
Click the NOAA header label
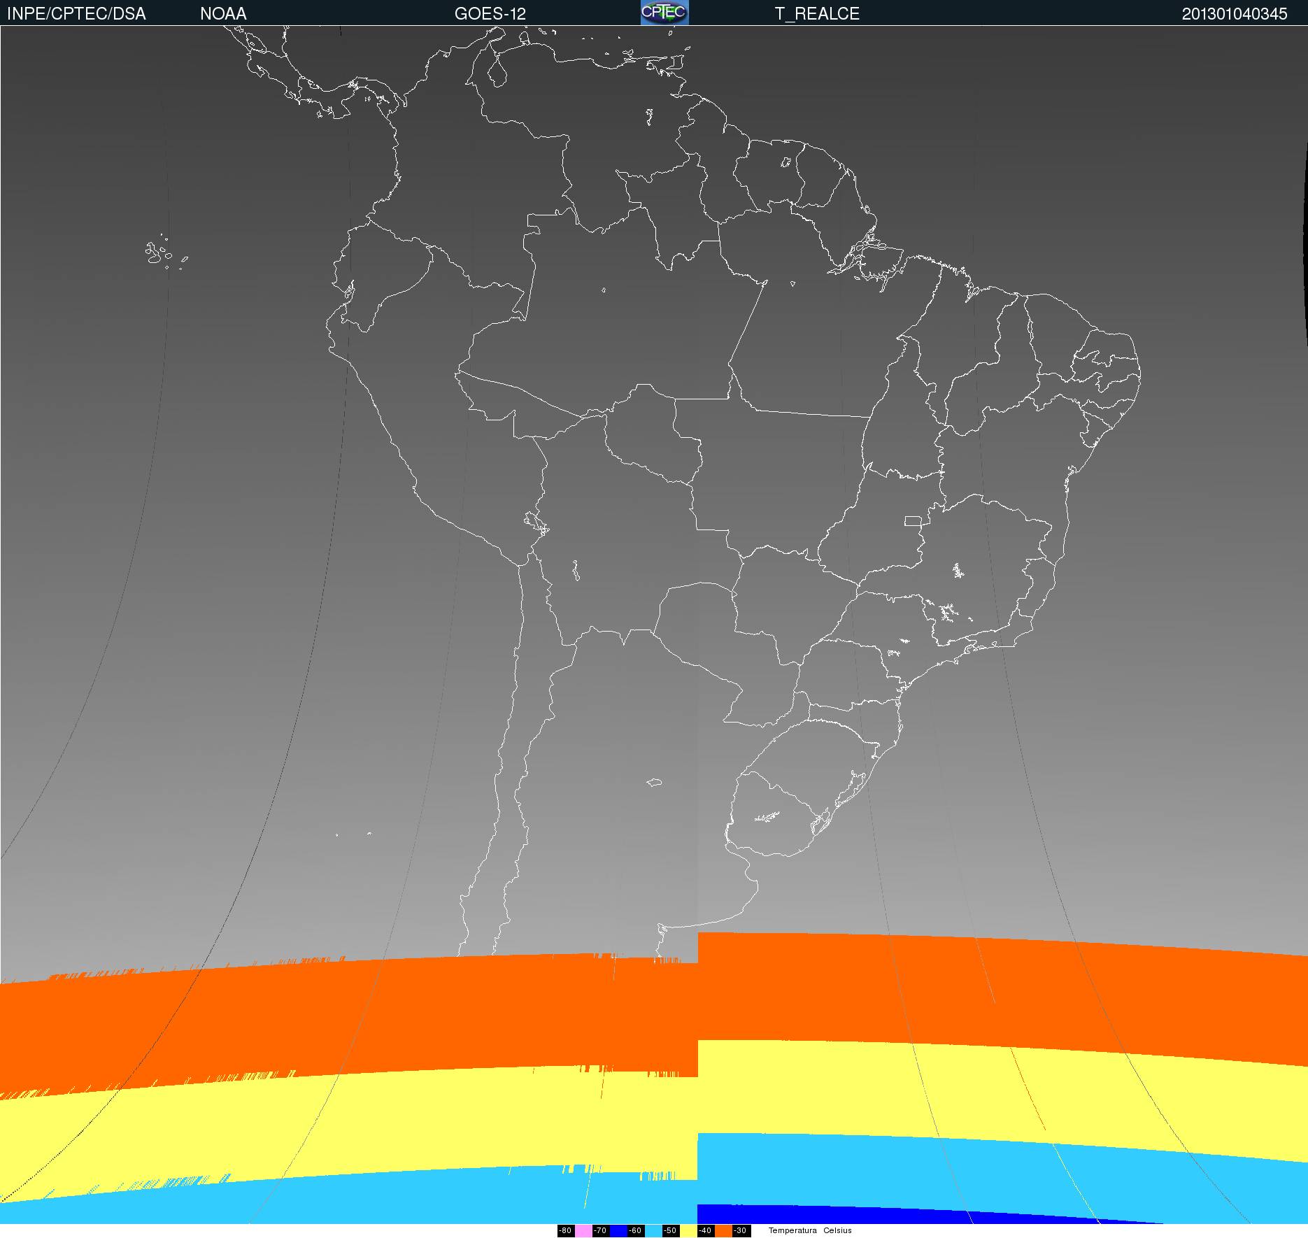223,14
